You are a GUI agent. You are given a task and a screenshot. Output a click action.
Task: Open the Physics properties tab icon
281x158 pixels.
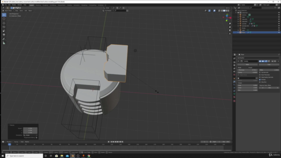pyautogui.click(x=234, y=88)
